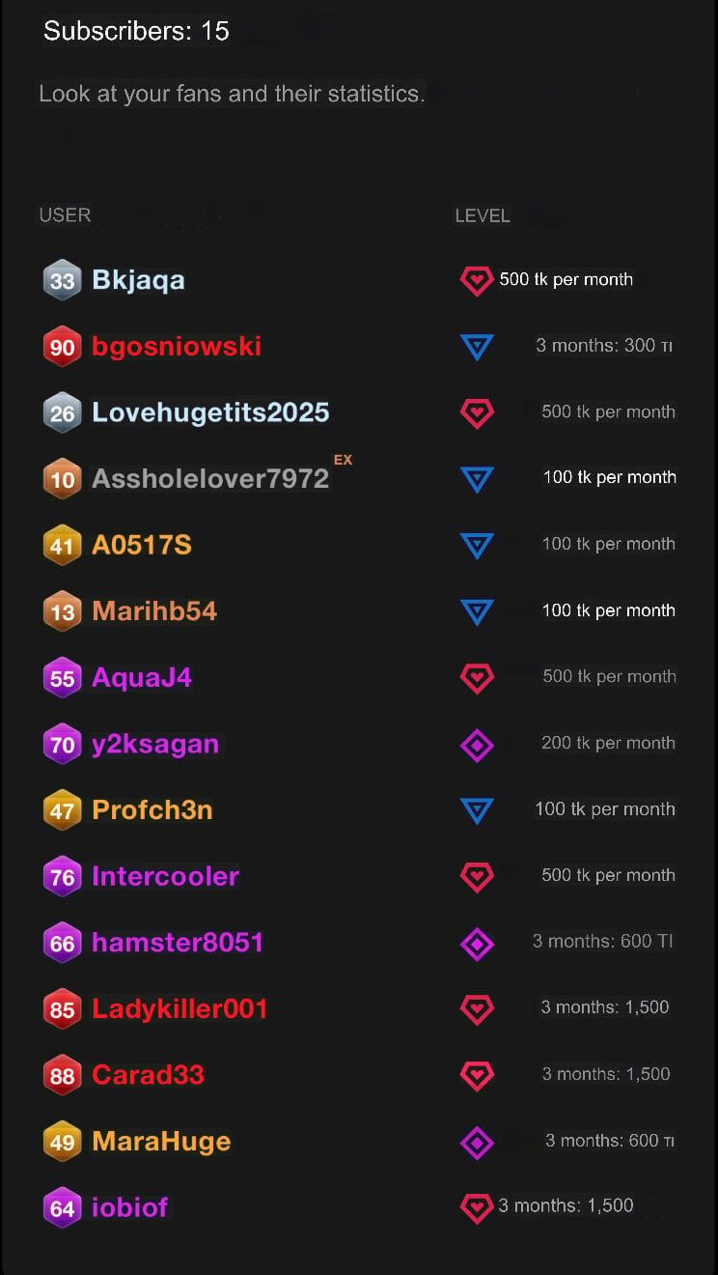Click the Subscribers: 15 heading
The width and height of the screenshot is (718, 1275).
coord(136,31)
